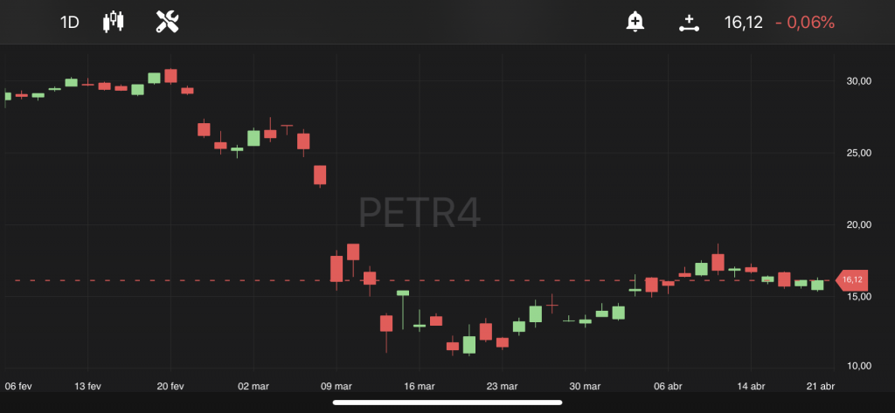Image resolution: width=895 pixels, height=413 pixels.
Task: Select the 16 mar date label
Action: (x=419, y=386)
